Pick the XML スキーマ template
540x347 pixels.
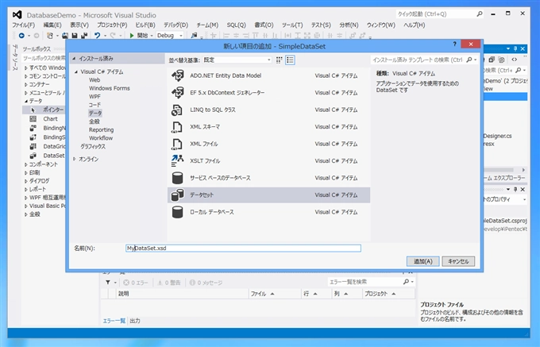268,127
